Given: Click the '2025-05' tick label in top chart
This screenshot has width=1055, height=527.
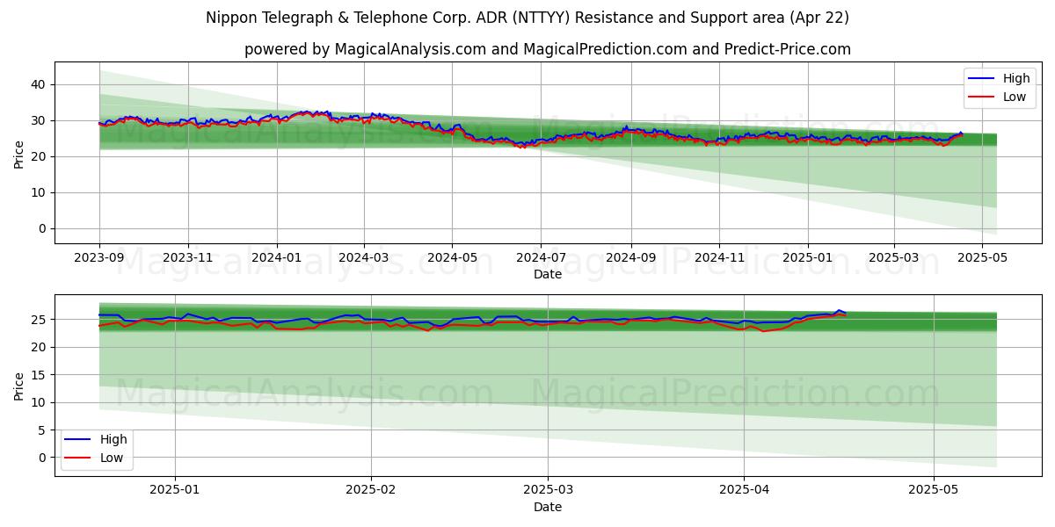Looking at the screenshot, I should pos(982,257).
